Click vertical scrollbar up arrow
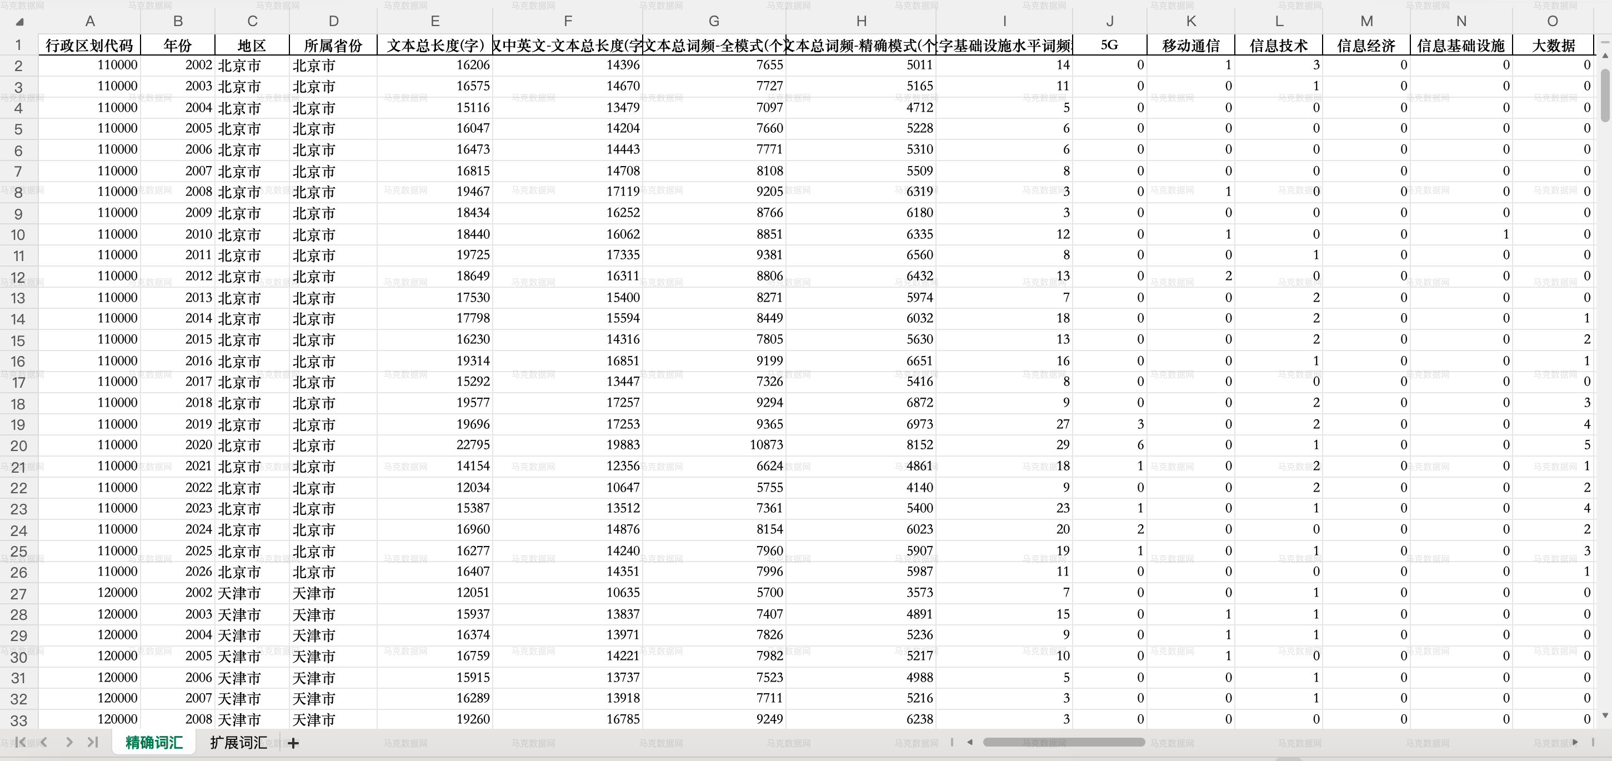The height and width of the screenshot is (761, 1612). 1604,56
